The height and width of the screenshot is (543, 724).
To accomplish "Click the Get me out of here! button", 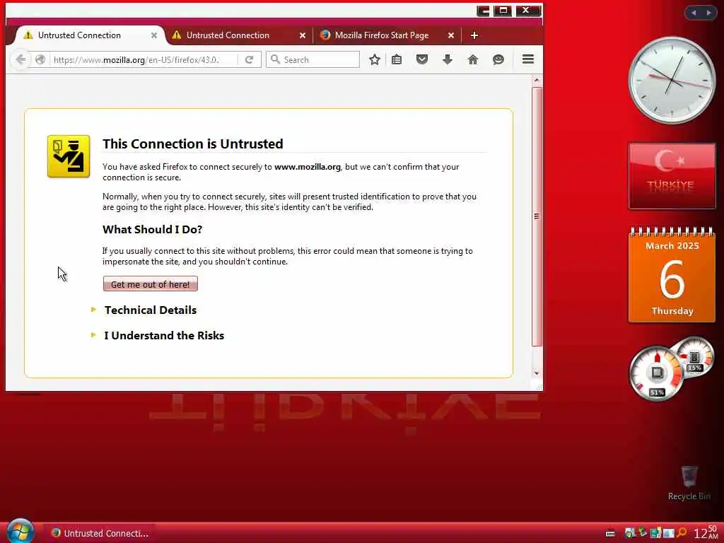I will tap(150, 284).
